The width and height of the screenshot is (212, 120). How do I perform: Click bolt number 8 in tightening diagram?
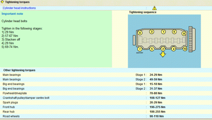point(184,33)
